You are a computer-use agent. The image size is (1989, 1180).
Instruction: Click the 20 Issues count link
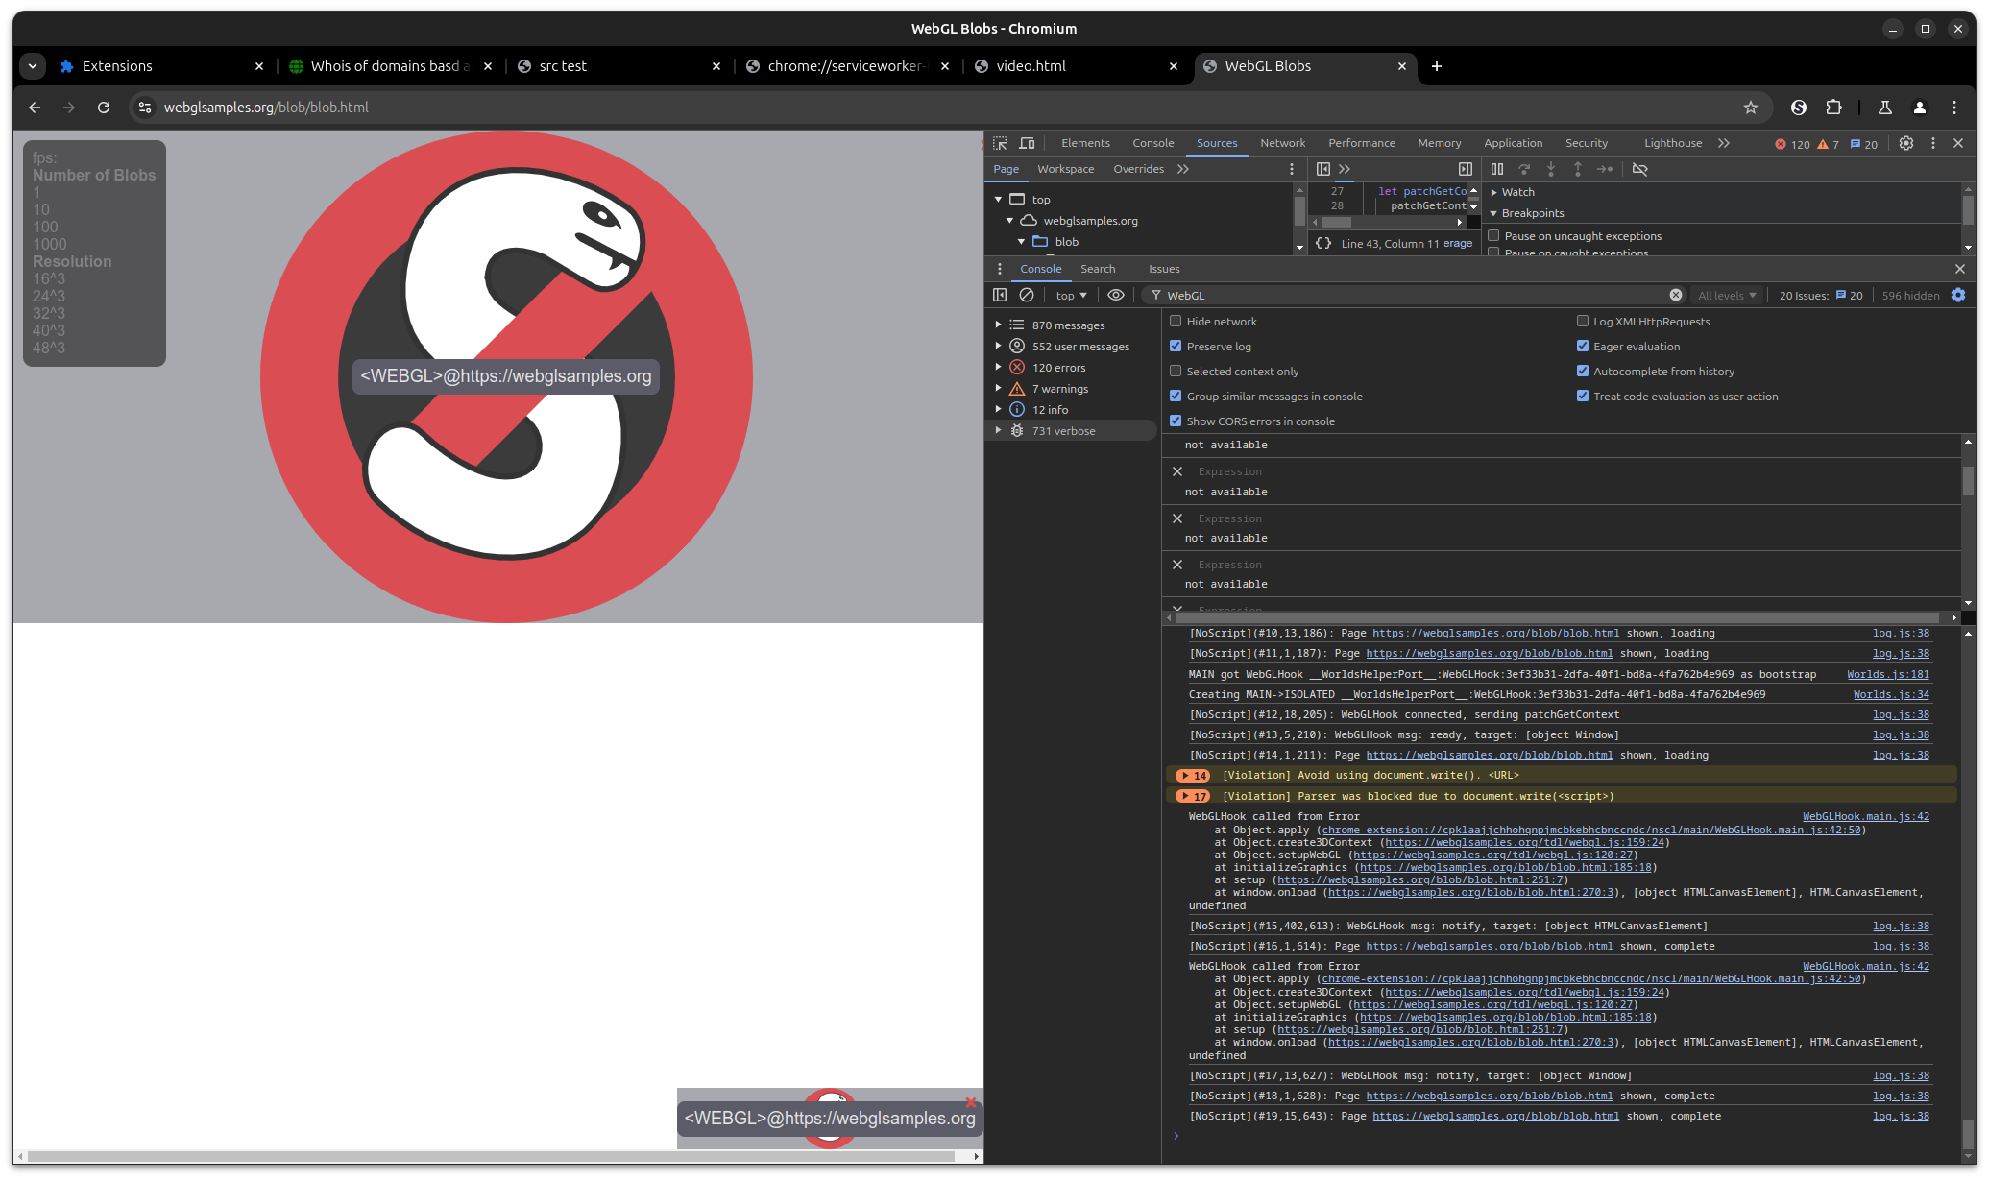point(1821,296)
